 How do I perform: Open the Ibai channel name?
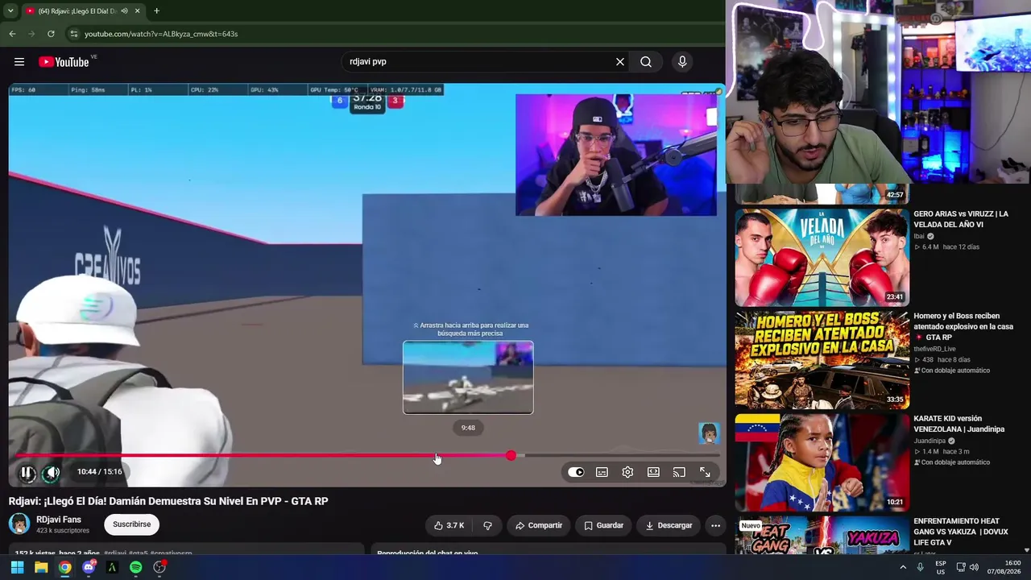pos(919,236)
